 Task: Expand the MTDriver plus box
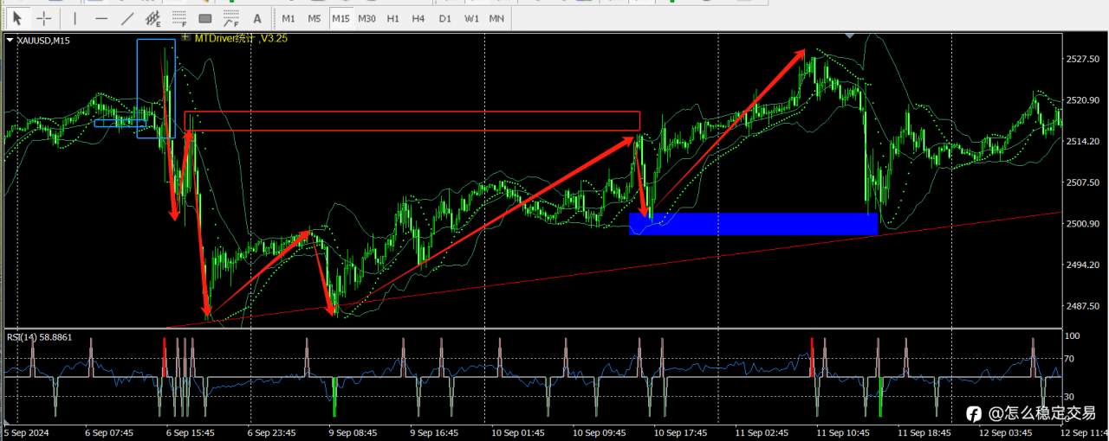[185, 37]
